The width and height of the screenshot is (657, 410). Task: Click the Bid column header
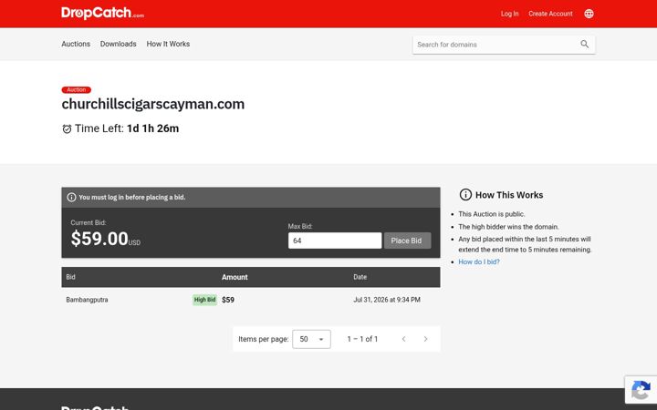[71, 277]
